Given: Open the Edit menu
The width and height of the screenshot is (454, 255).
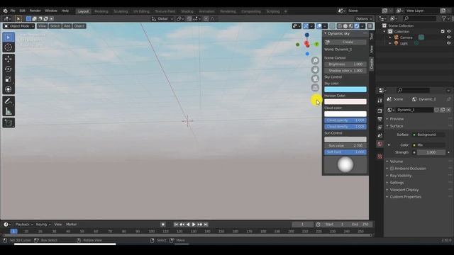Looking at the screenshot, I should pyautogui.click(x=22, y=11).
